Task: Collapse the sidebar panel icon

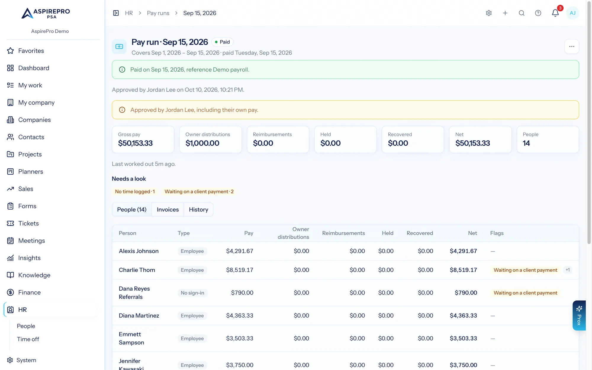Action: point(116,13)
